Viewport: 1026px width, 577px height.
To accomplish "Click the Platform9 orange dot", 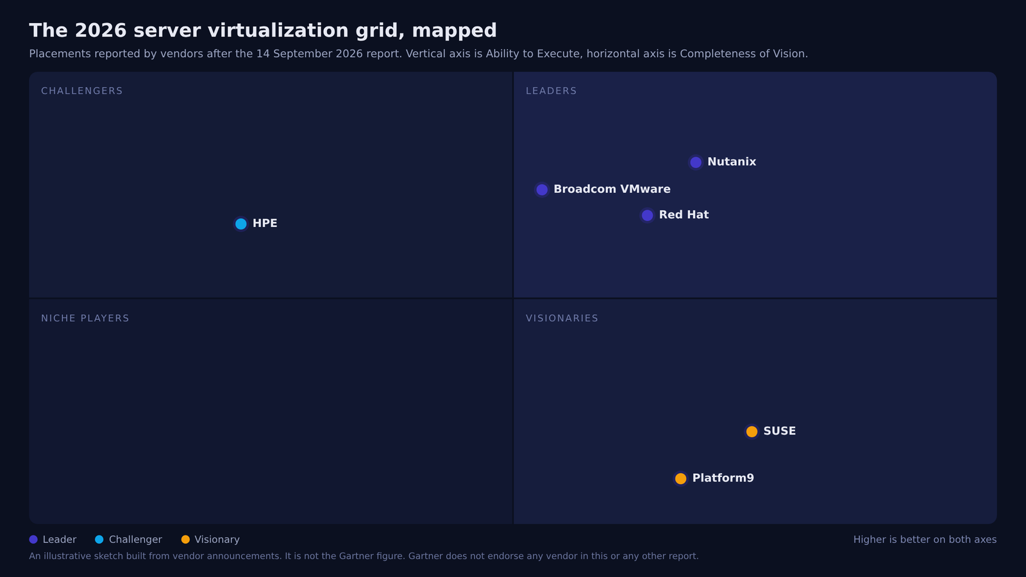I will pos(680,478).
